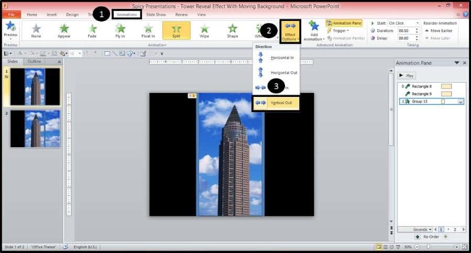Open the Animation Pane options arrow
This screenshot has width=471, height=253.
coord(457,63)
